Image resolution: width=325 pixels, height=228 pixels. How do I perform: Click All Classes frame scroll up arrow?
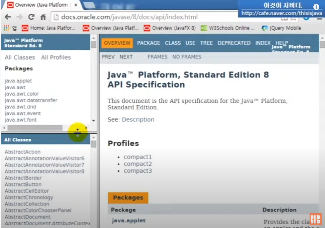pos(93,137)
